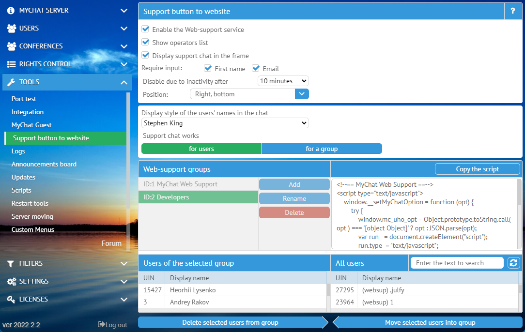Open MyChat Guest settings
525x332 pixels.
pyautogui.click(x=31, y=125)
